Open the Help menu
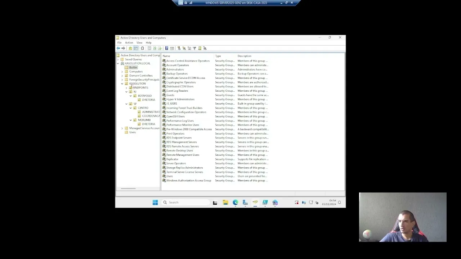This screenshot has width=461, height=259. [x=149, y=42]
